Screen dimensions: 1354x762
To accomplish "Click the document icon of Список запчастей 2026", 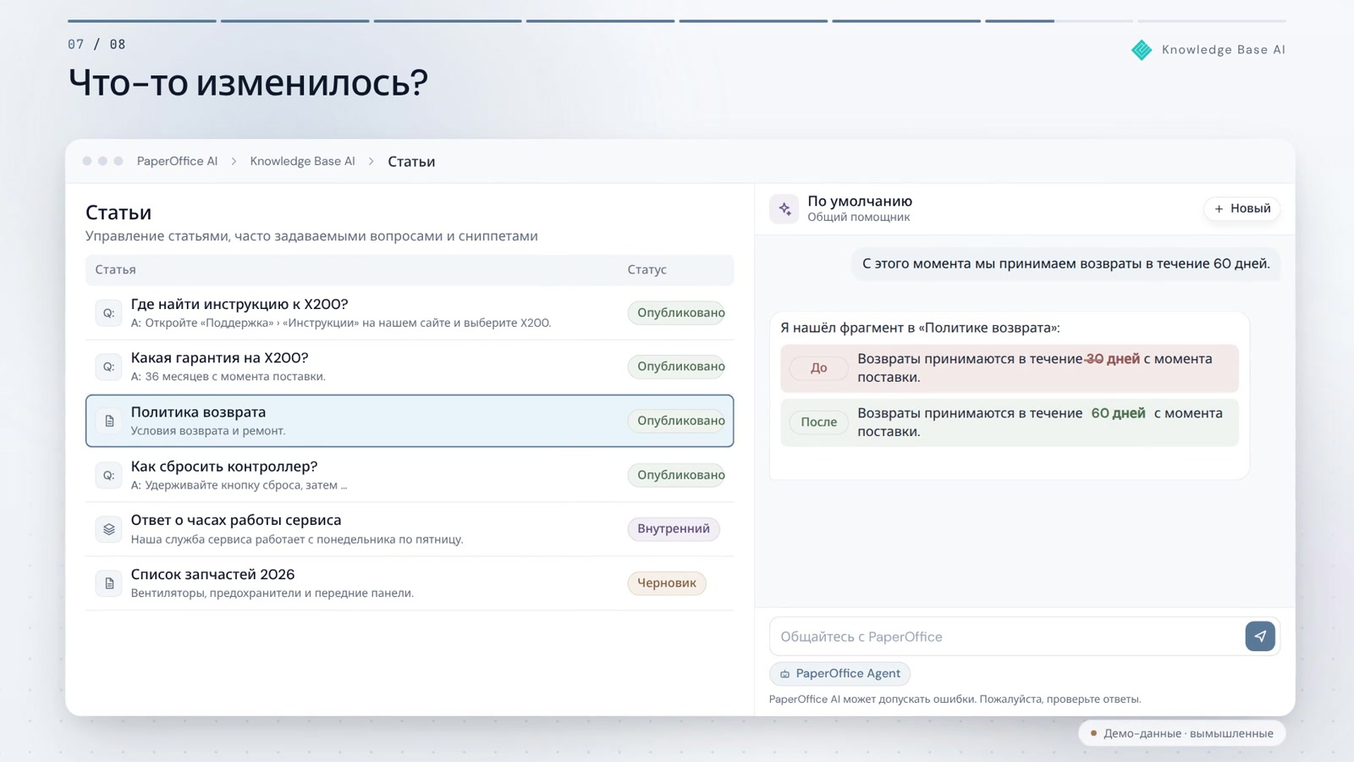I will 108,583.
